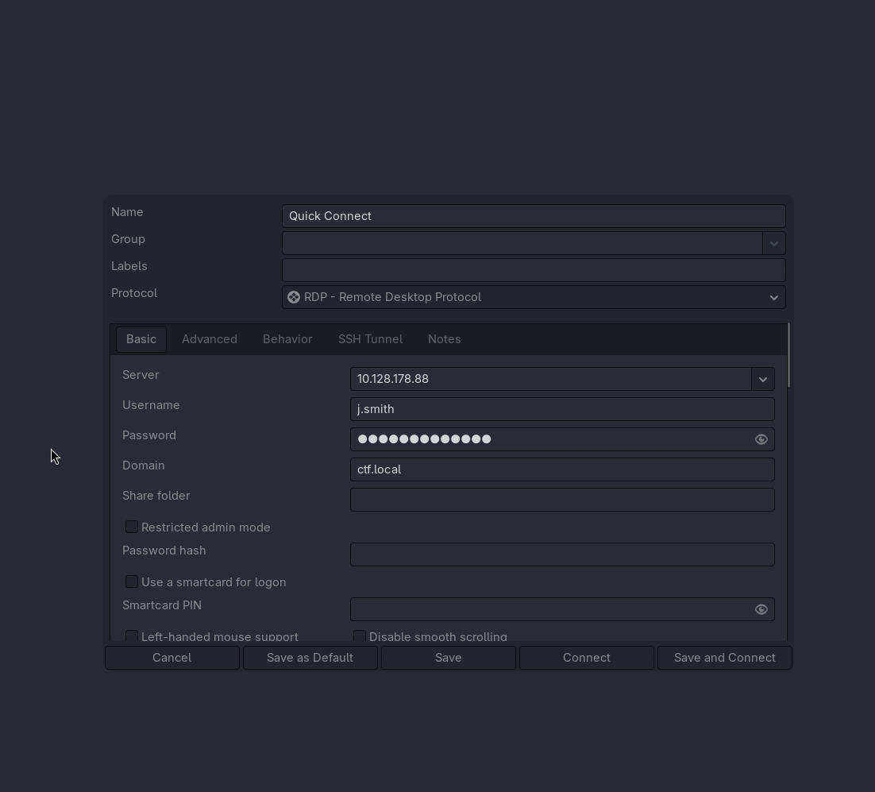The width and height of the screenshot is (875, 792).
Task: Click the RDP protocol icon
Action: (x=294, y=297)
